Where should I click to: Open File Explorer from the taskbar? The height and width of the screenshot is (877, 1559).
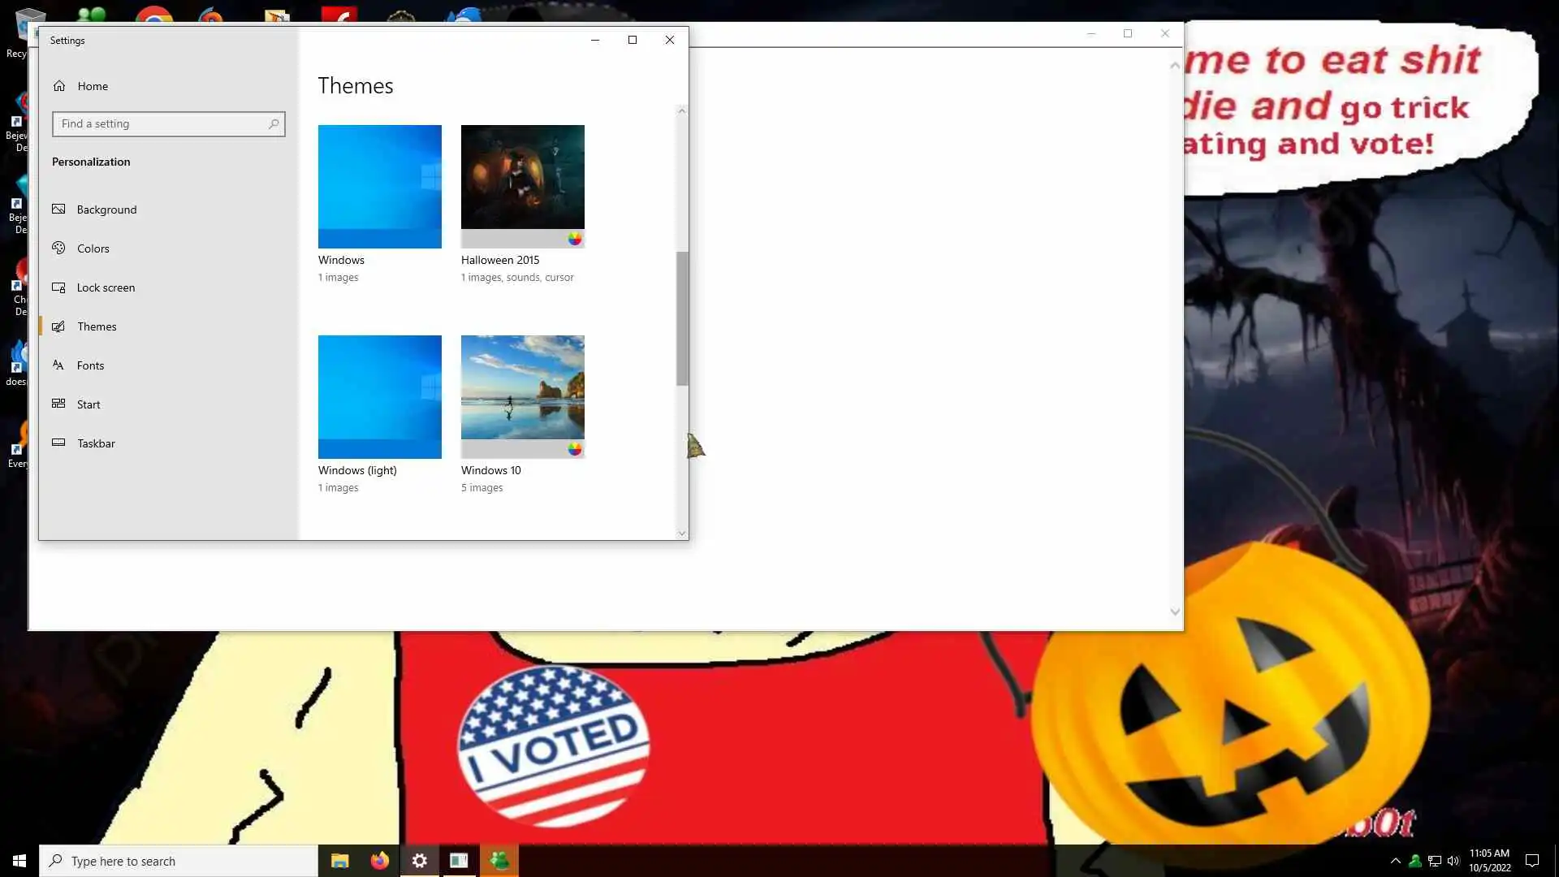point(339,861)
